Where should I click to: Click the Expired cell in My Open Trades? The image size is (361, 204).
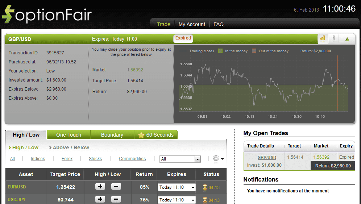(x=347, y=157)
